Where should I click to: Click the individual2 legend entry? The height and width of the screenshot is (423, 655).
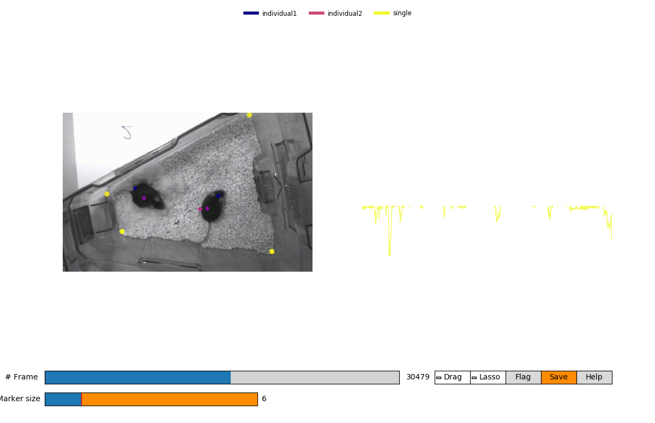[344, 13]
